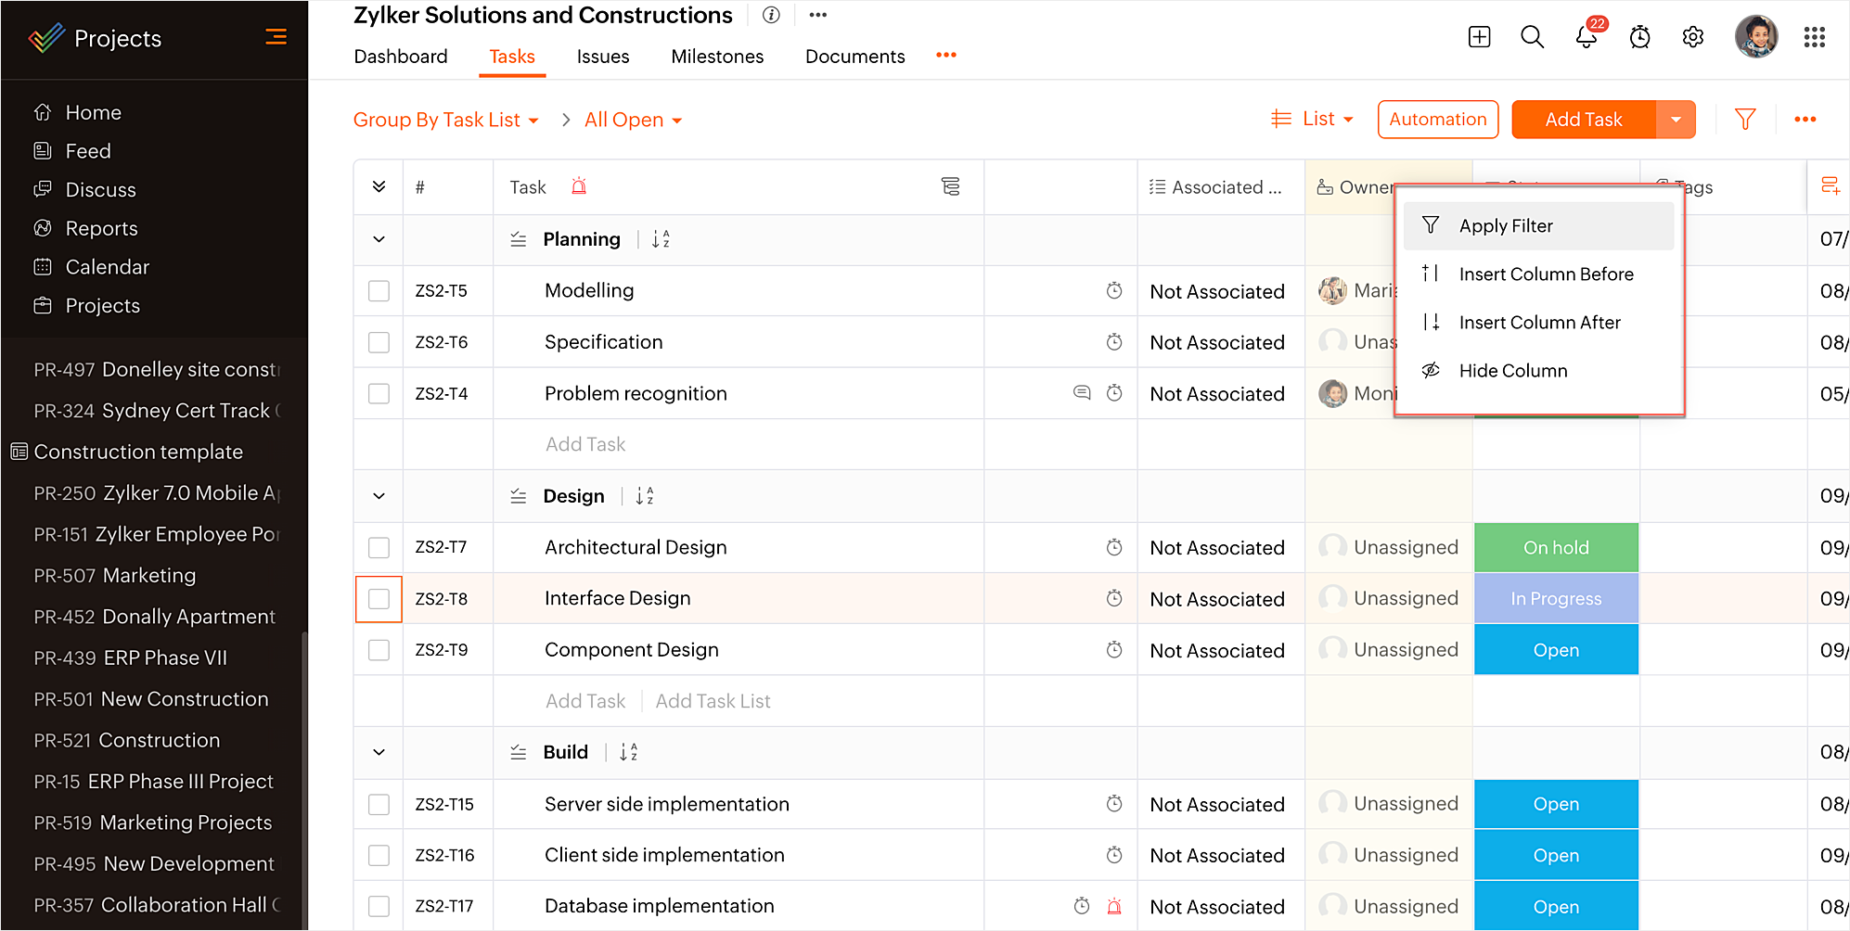Click the filter funnel icon beside Add Task
This screenshot has height=931, width=1850.
pos(1744,120)
